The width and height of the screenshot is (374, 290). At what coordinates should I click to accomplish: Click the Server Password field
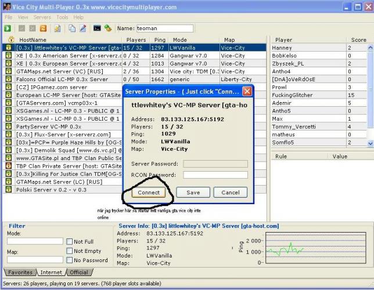tap(215, 164)
